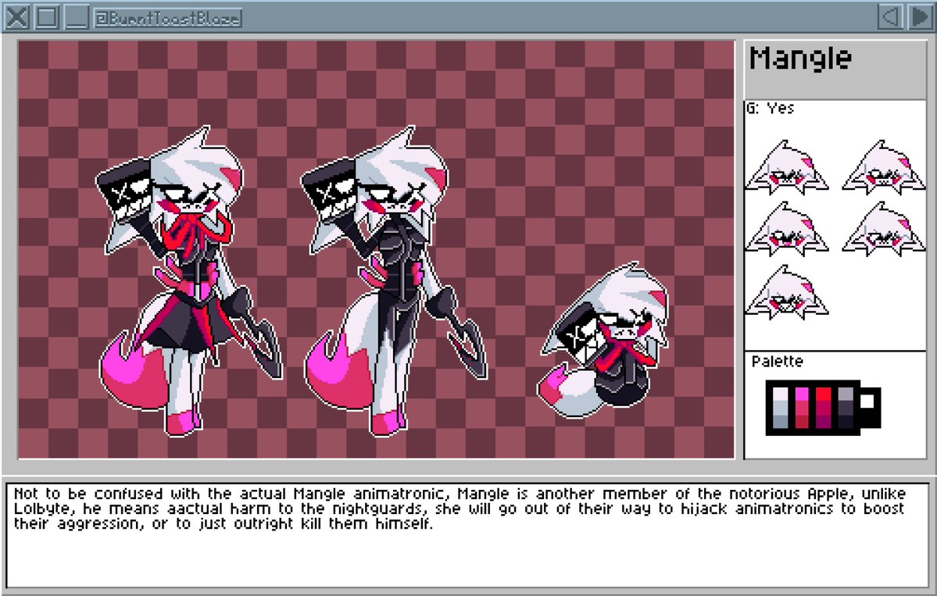Pick the bottom head icon with toothy grin
This screenshot has height=596, width=937.
786,293
